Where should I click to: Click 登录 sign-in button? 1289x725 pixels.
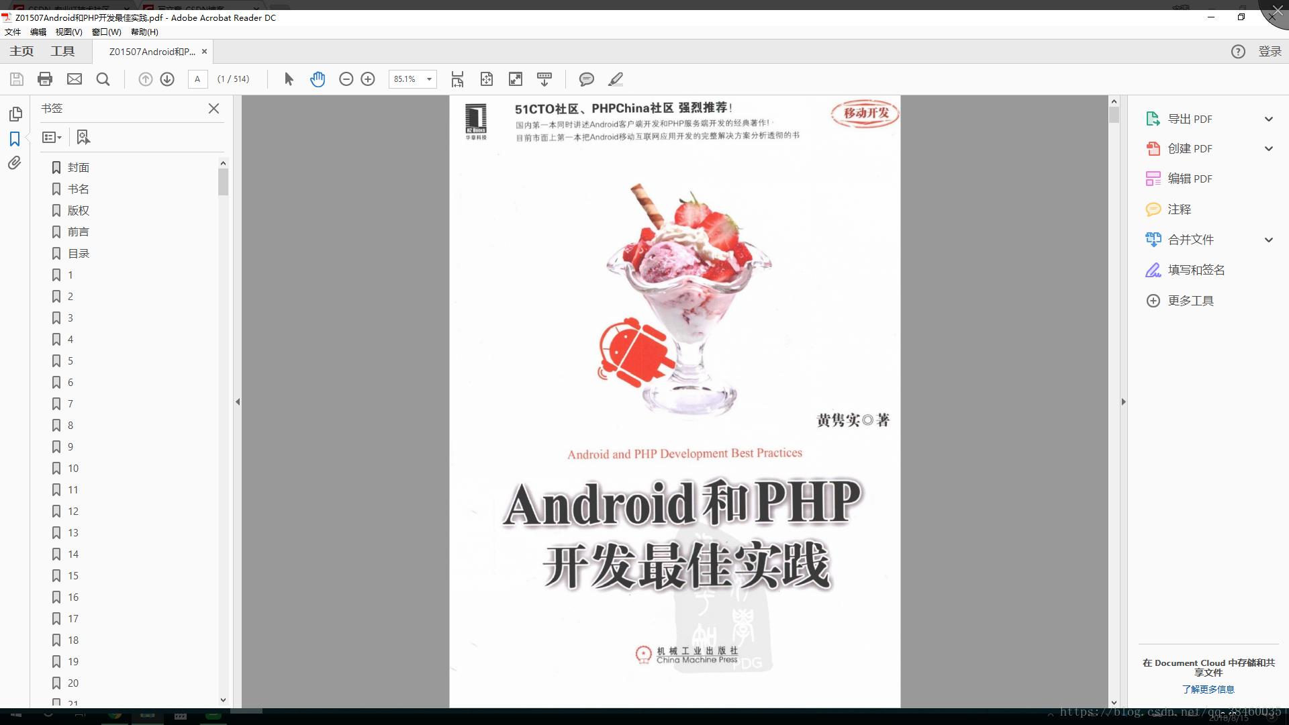point(1269,52)
